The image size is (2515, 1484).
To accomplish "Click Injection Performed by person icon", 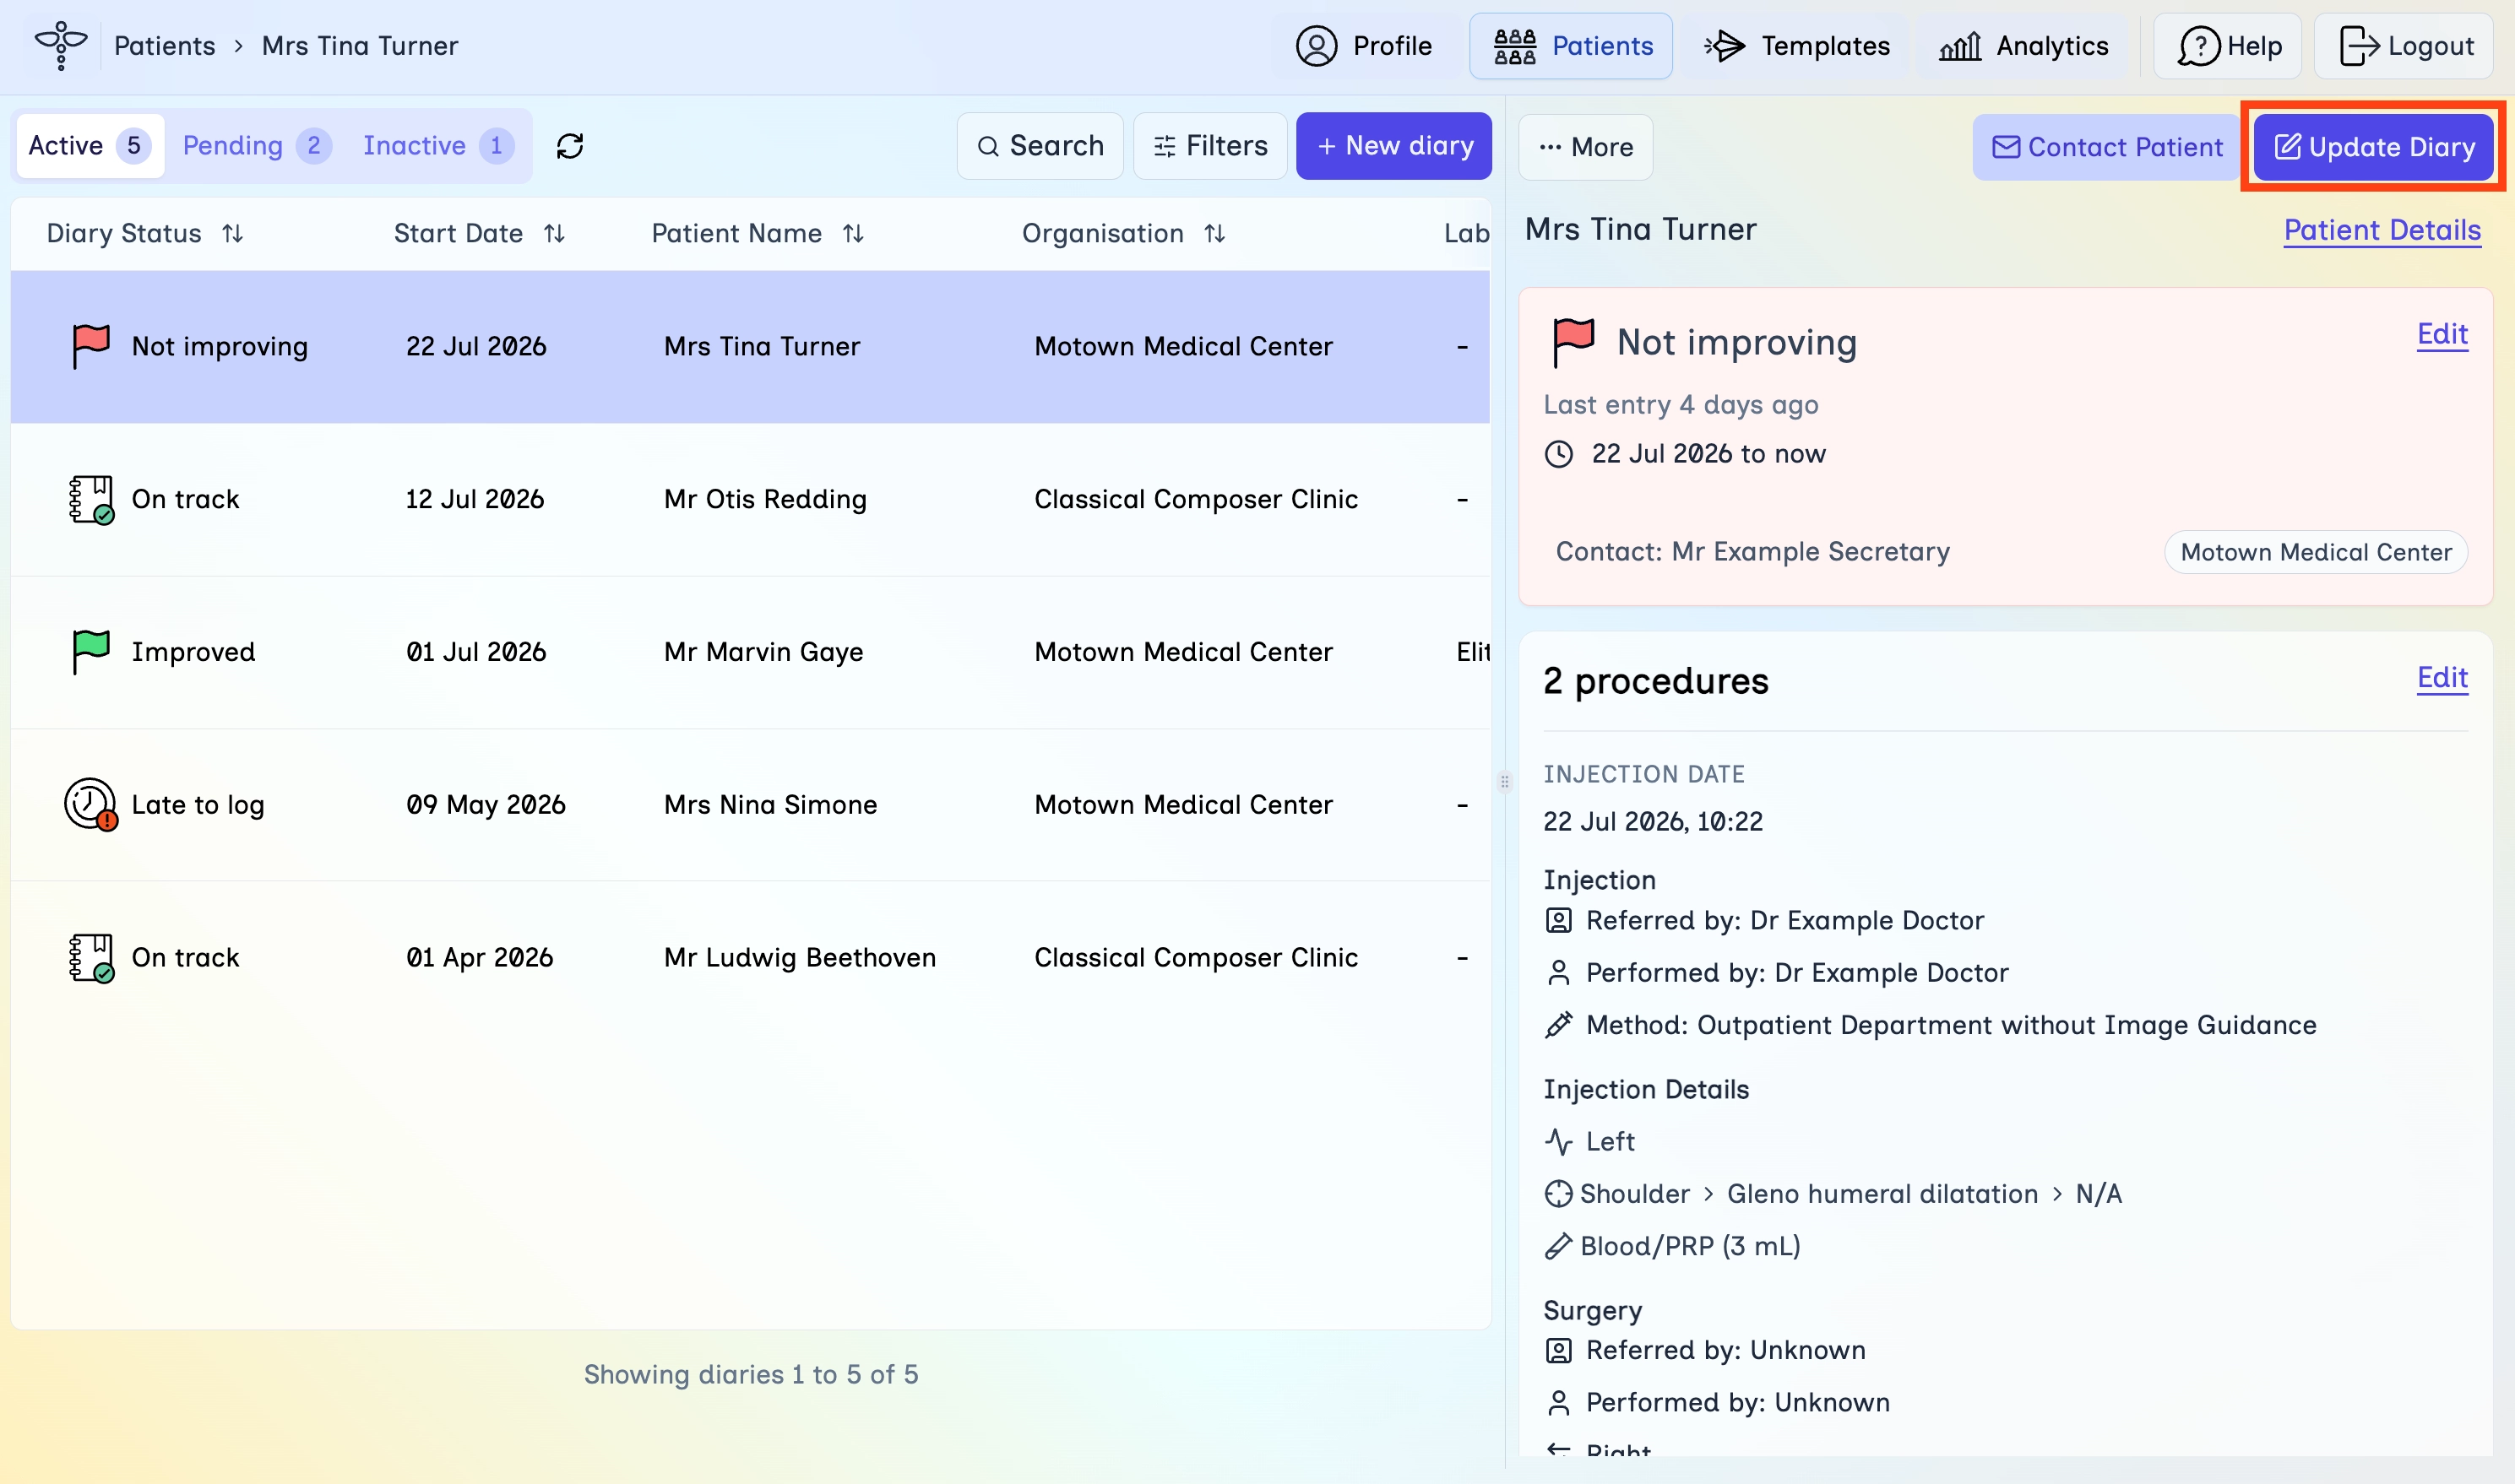I will (1559, 973).
